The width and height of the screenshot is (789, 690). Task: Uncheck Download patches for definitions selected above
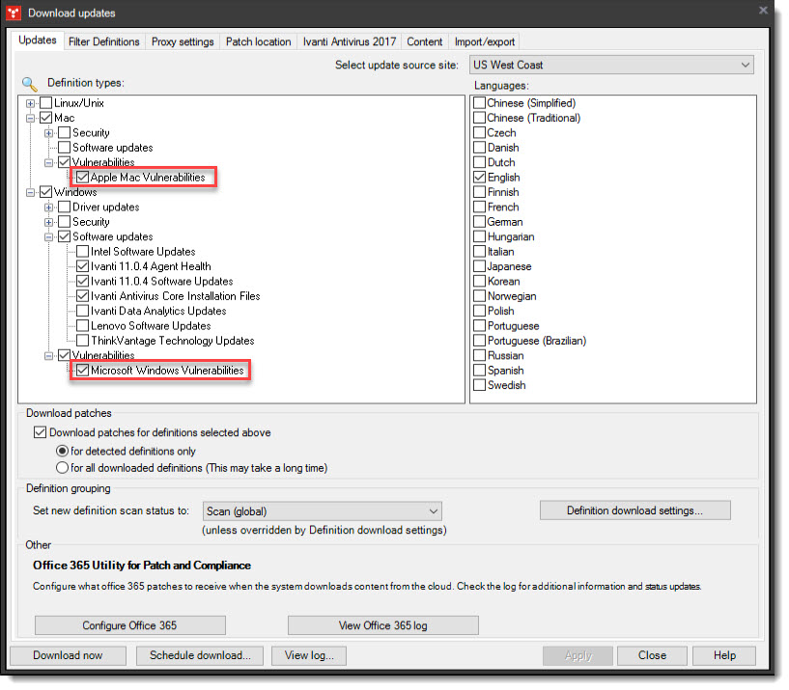[40, 432]
